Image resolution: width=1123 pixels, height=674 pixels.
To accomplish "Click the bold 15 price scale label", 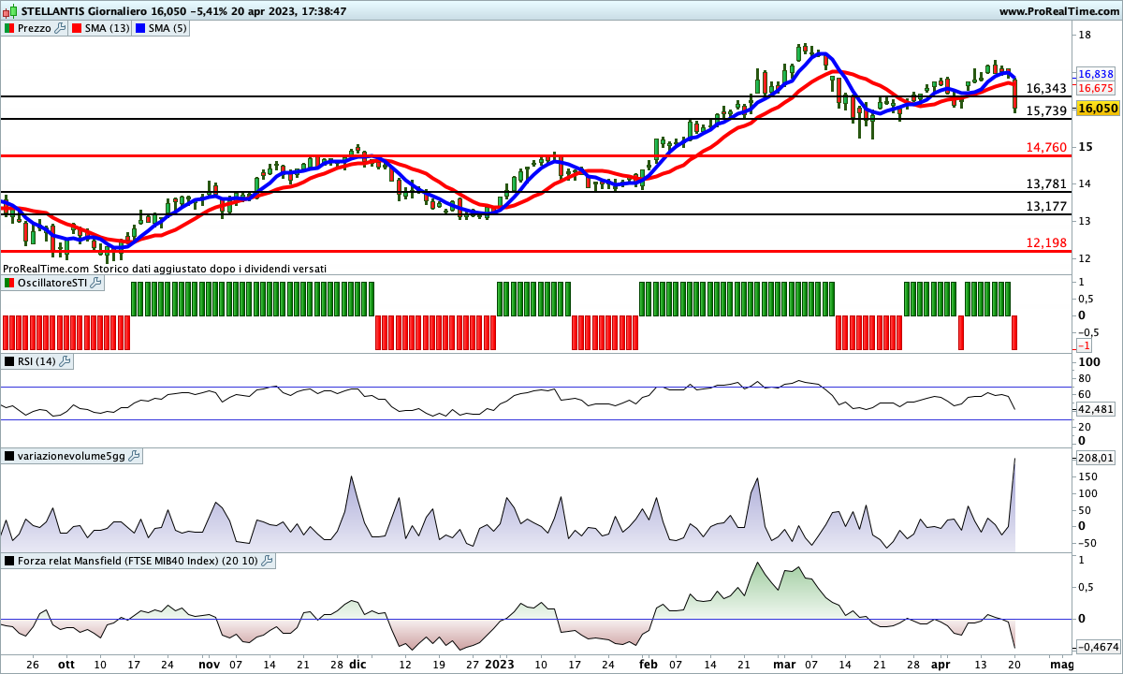I will [1085, 147].
